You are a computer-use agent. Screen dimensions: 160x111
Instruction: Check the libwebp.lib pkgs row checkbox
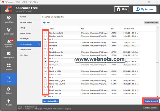pos(46,46)
